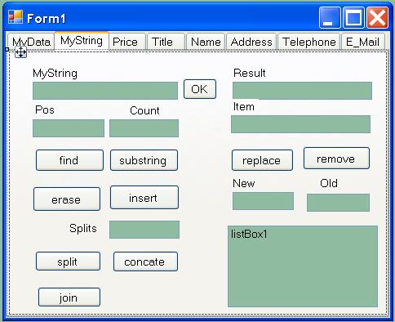Click the substring button
Image resolution: width=395 pixels, height=322 pixels.
[144, 160]
